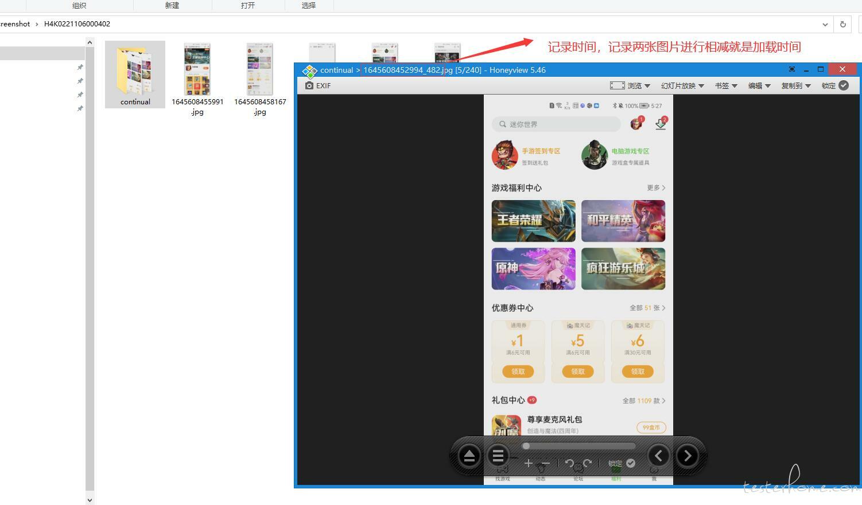The height and width of the screenshot is (505, 862).
Task: Refresh the Explorer address bar
Action: click(x=842, y=24)
